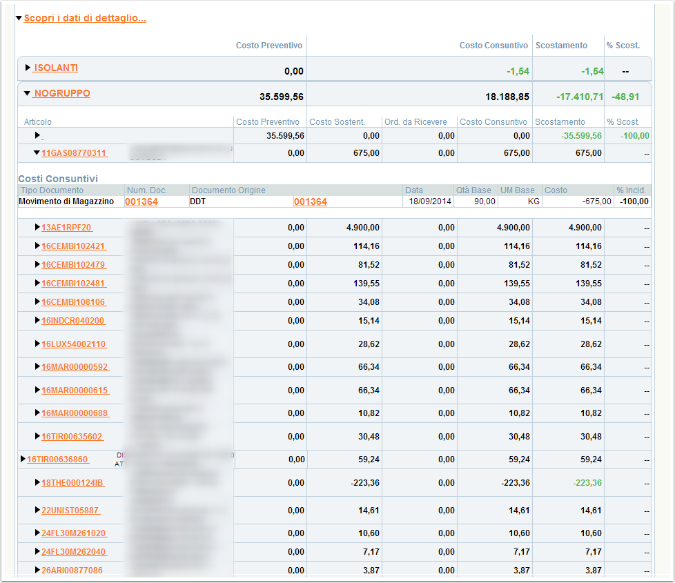
Task: Open article 11GAS08770311 link
Action: click(x=74, y=153)
